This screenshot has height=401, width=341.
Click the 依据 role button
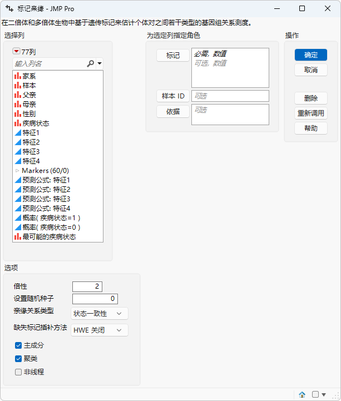pyautogui.click(x=173, y=111)
